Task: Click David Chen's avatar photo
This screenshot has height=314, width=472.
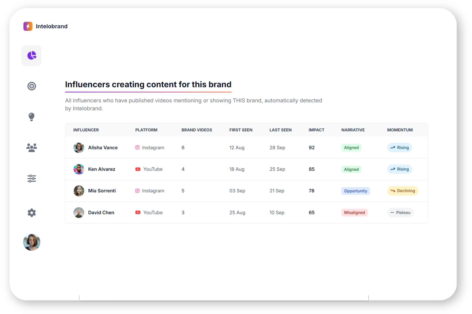Action: 79,212
